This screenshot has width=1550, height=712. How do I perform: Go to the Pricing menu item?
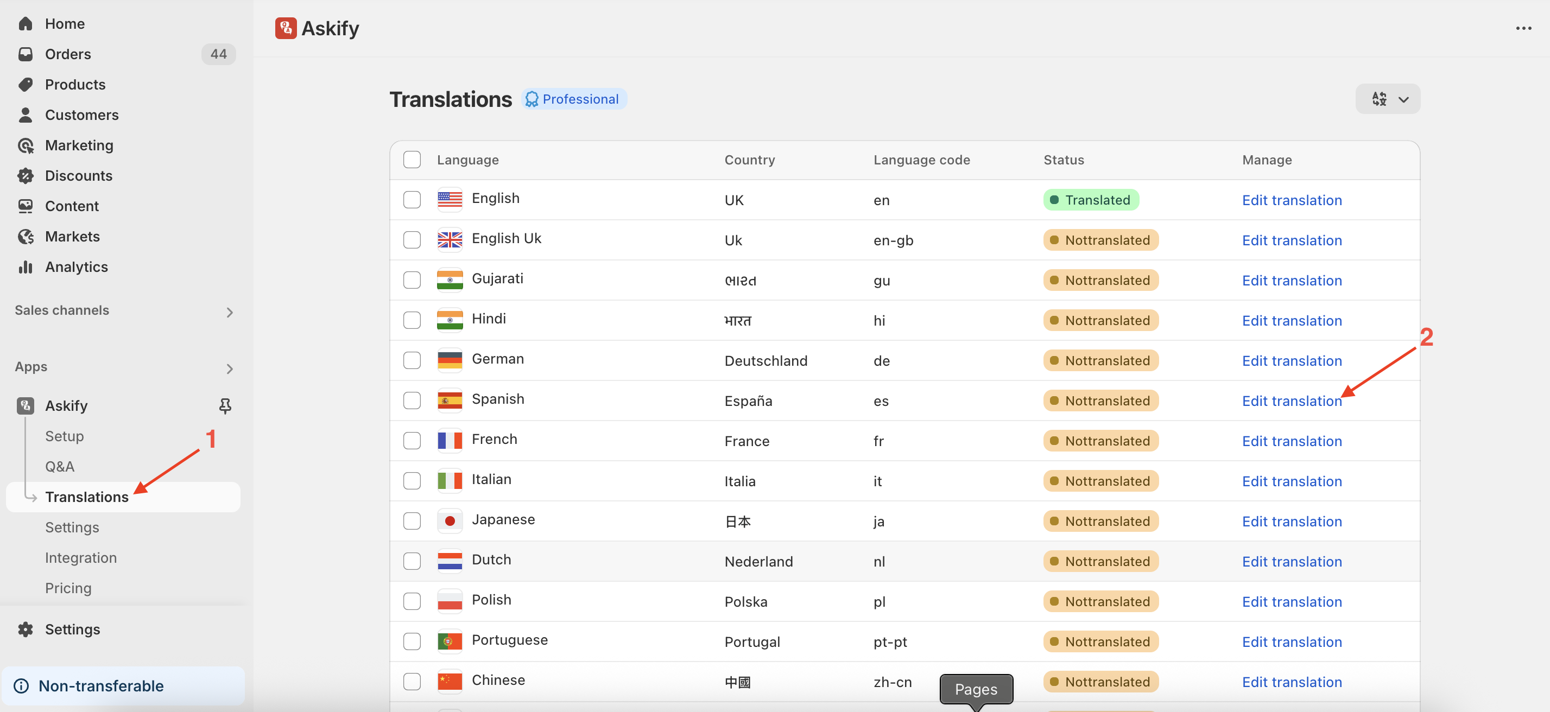(68, 588)
